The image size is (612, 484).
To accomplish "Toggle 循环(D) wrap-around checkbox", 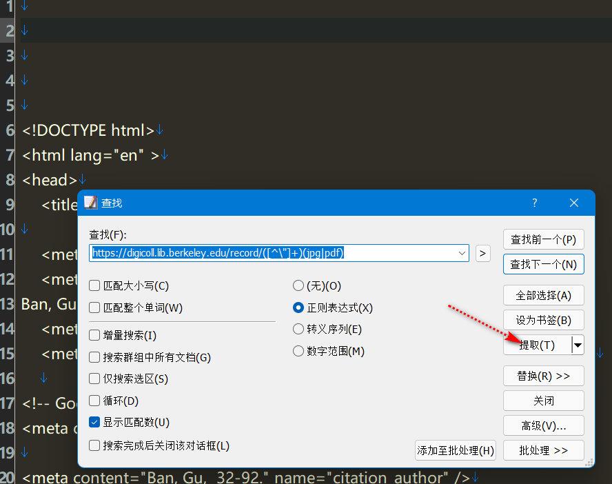I will (x=94, y=401).
